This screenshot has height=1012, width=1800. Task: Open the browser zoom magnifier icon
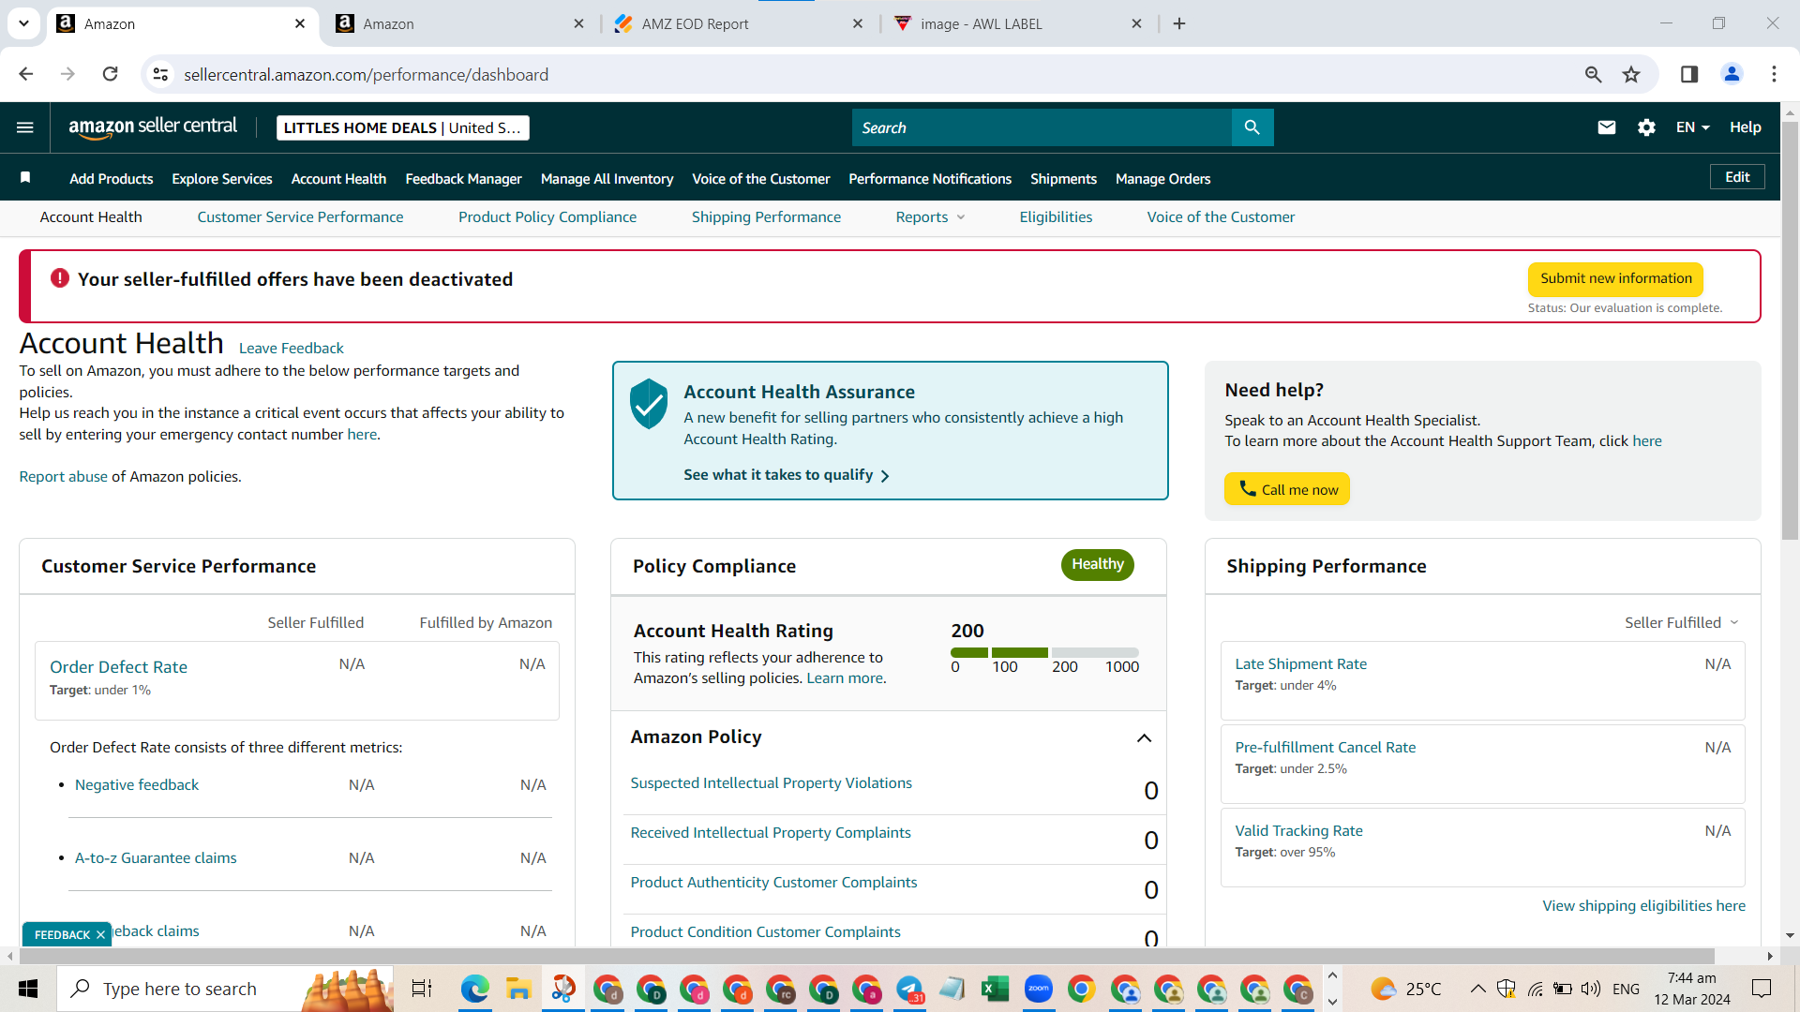(x=1593, y=74)
